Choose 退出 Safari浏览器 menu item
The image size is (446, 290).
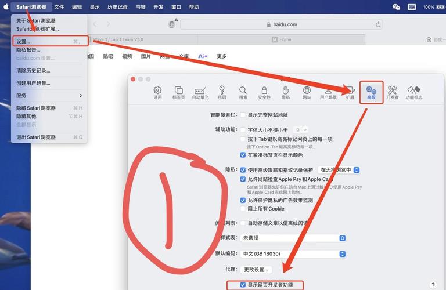pos(49,137)
